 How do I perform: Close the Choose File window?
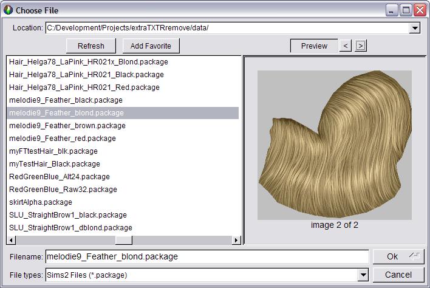[x=420, y=10]
